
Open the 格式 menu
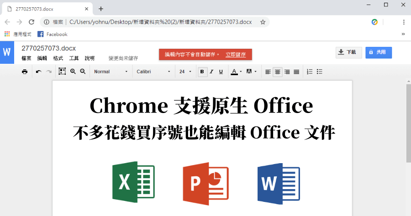click(58, 58)
